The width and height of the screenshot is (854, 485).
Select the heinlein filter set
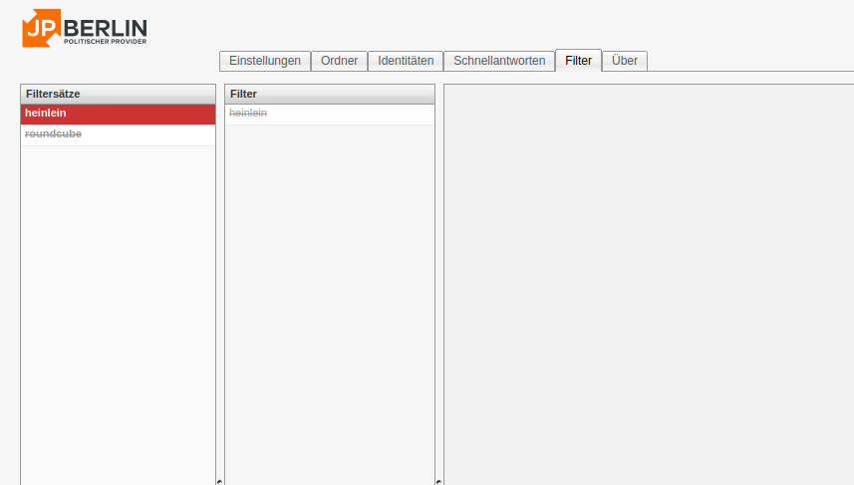tap(118, 114)
